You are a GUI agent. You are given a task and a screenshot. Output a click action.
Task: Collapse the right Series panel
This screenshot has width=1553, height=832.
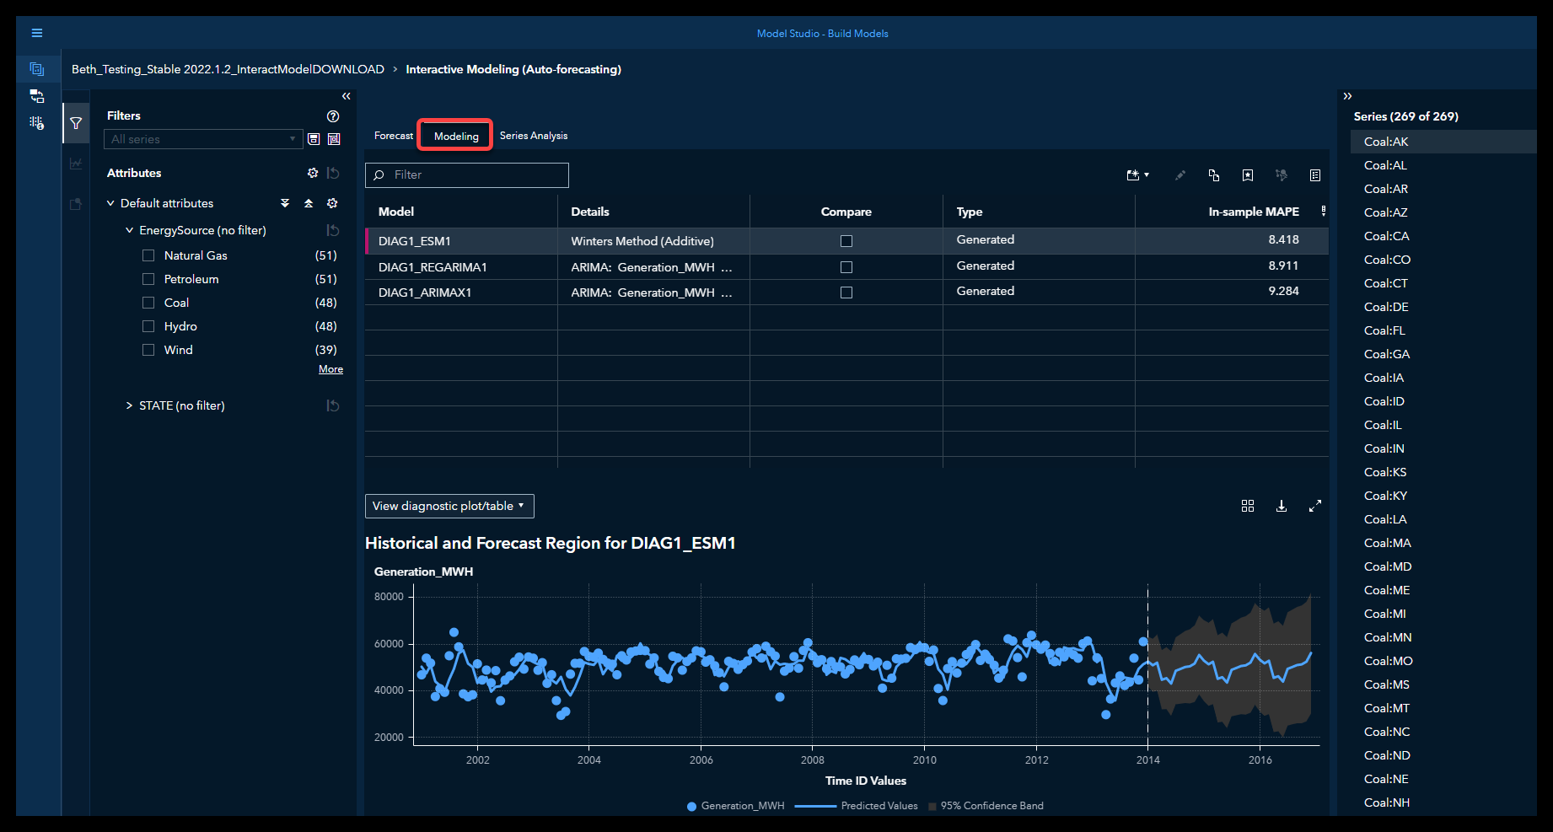pos(1347,96)
